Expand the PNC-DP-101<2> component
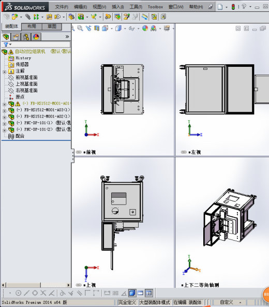Screen dimensions: 269x307 coord(4,130)
